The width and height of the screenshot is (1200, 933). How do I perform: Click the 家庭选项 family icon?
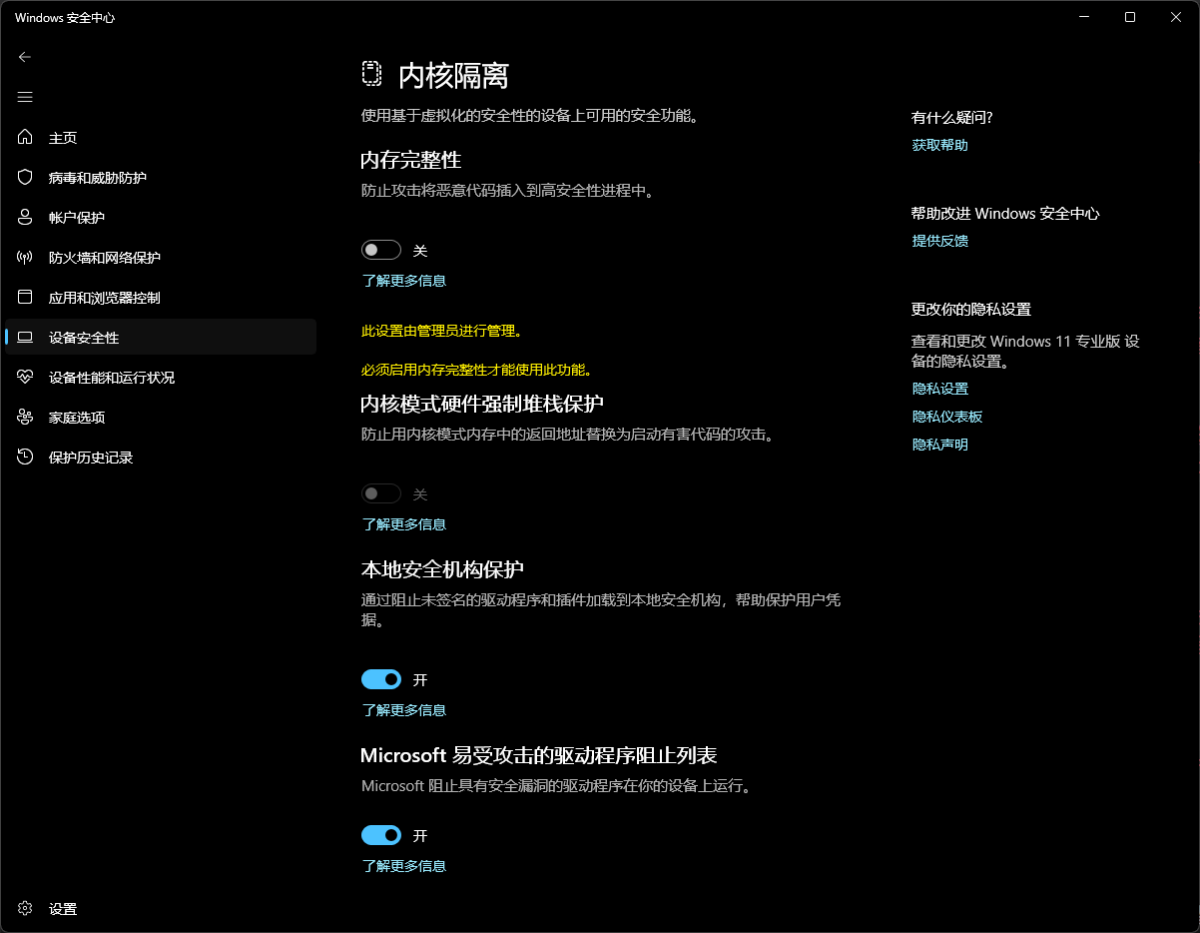pyautogui.click(x=24, y=417)
